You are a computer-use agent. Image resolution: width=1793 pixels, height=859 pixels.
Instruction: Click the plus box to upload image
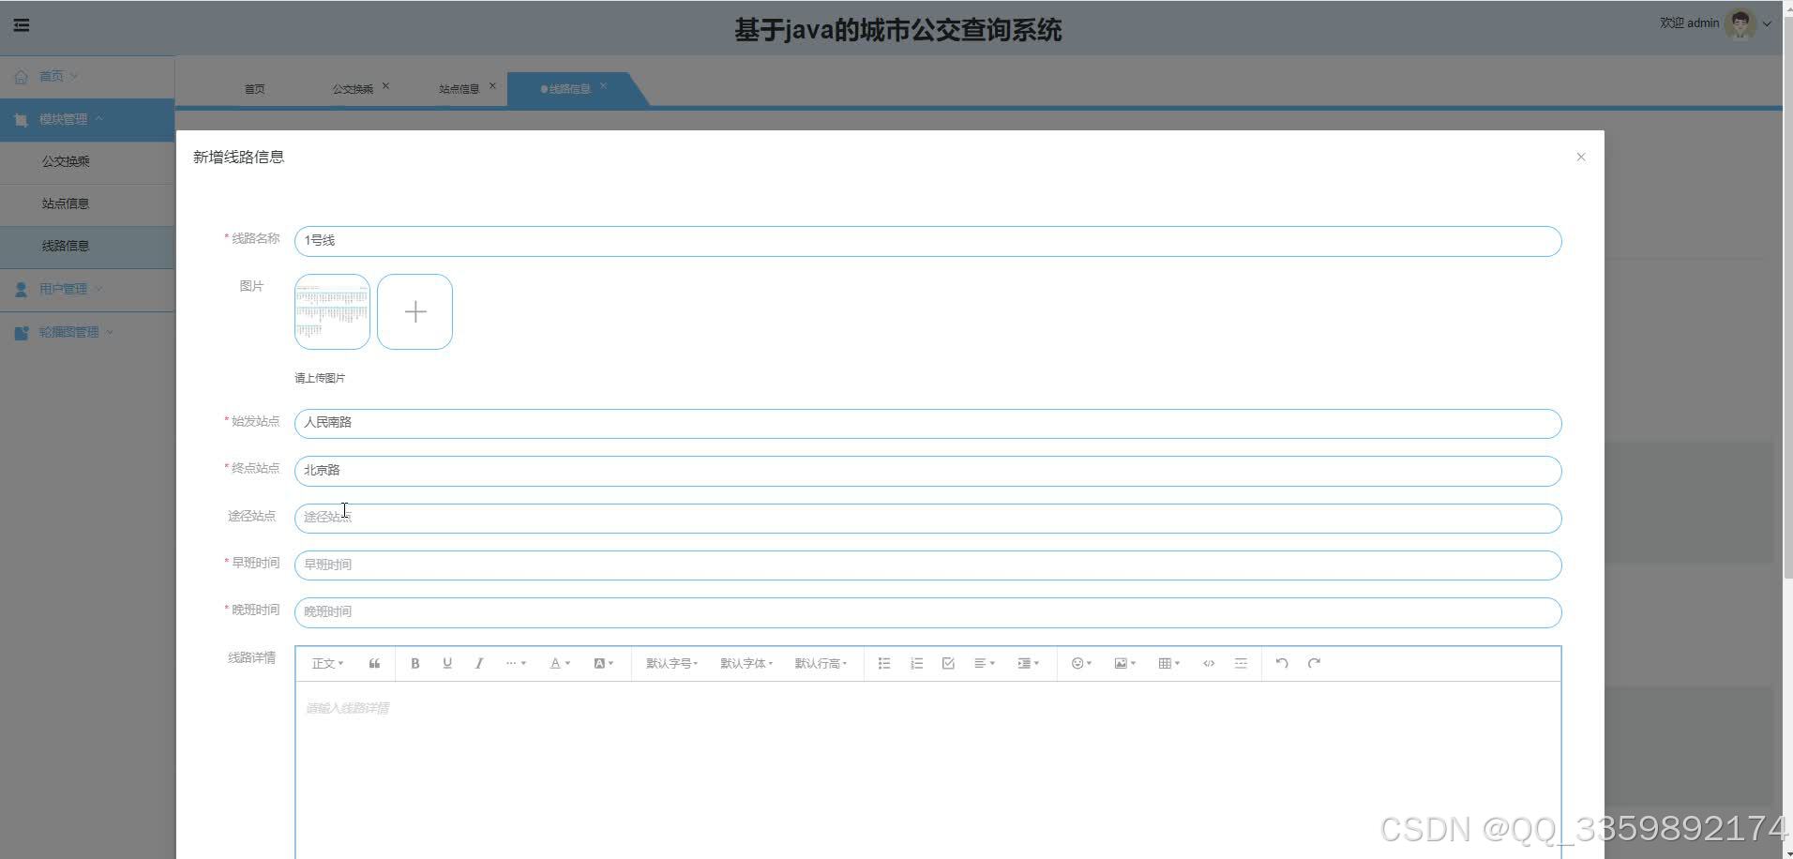414,311
